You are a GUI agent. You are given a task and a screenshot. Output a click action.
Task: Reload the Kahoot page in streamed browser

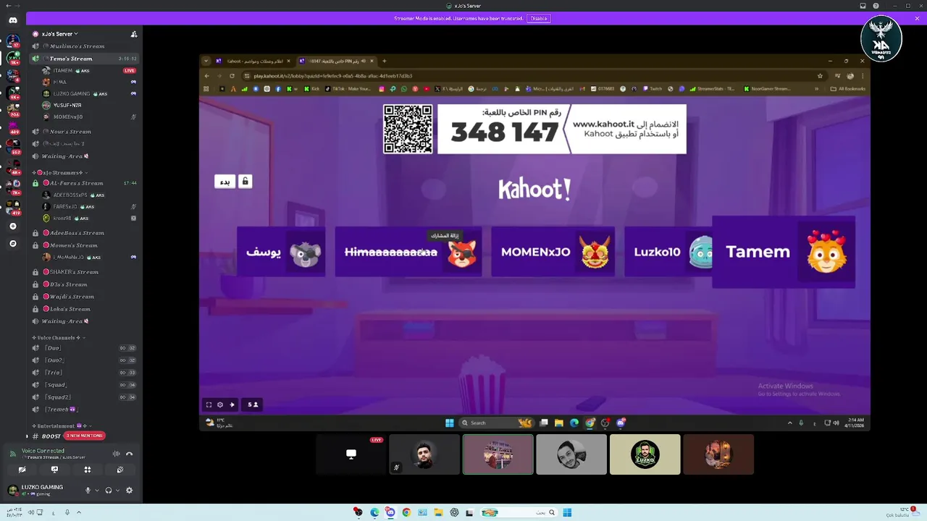pos(232,76)
